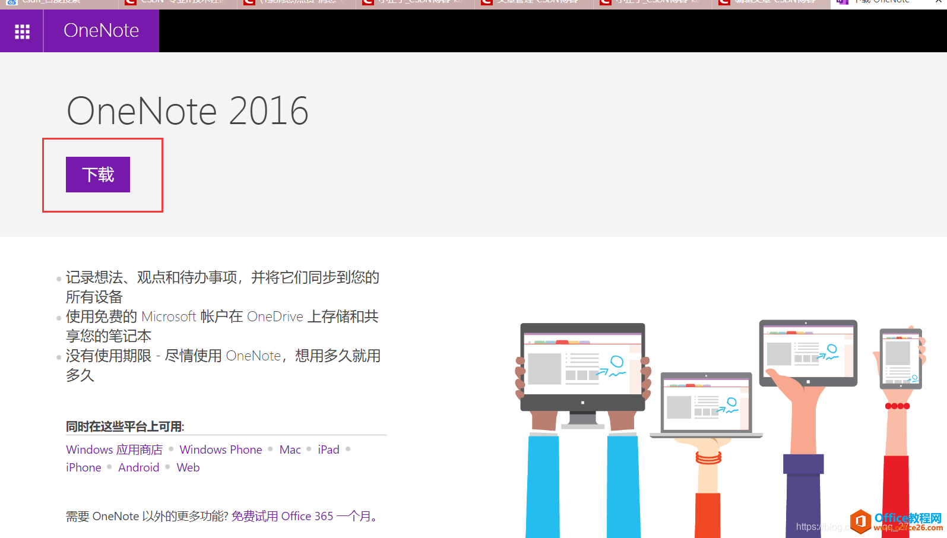This screenshot has width=947, height=538.
Task: Click the OneNote brand title in header
Action: [101, 30]
